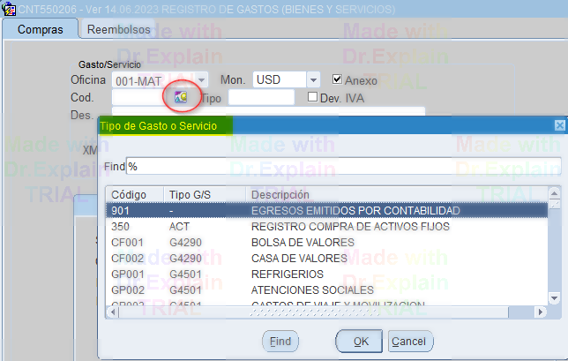Confirm the selection with OK
Image resolution: width=568 pixels, height=361 pixels.
(361, 341)
